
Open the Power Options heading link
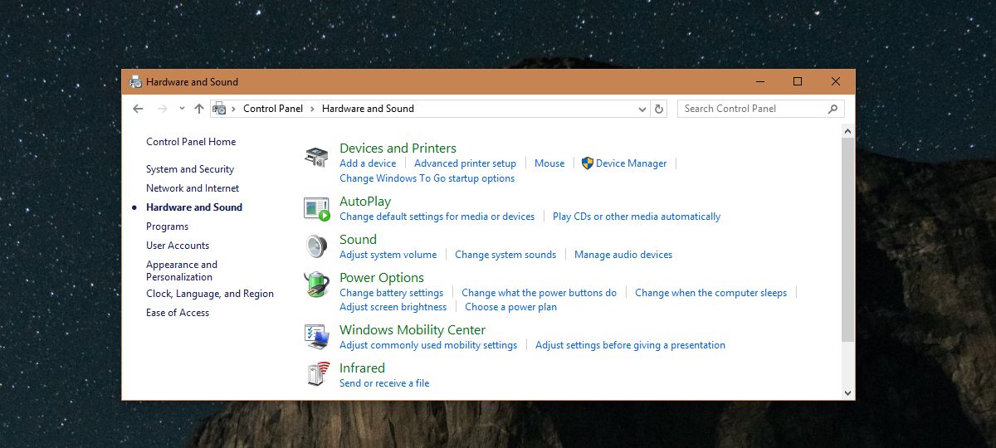(382, 278)
